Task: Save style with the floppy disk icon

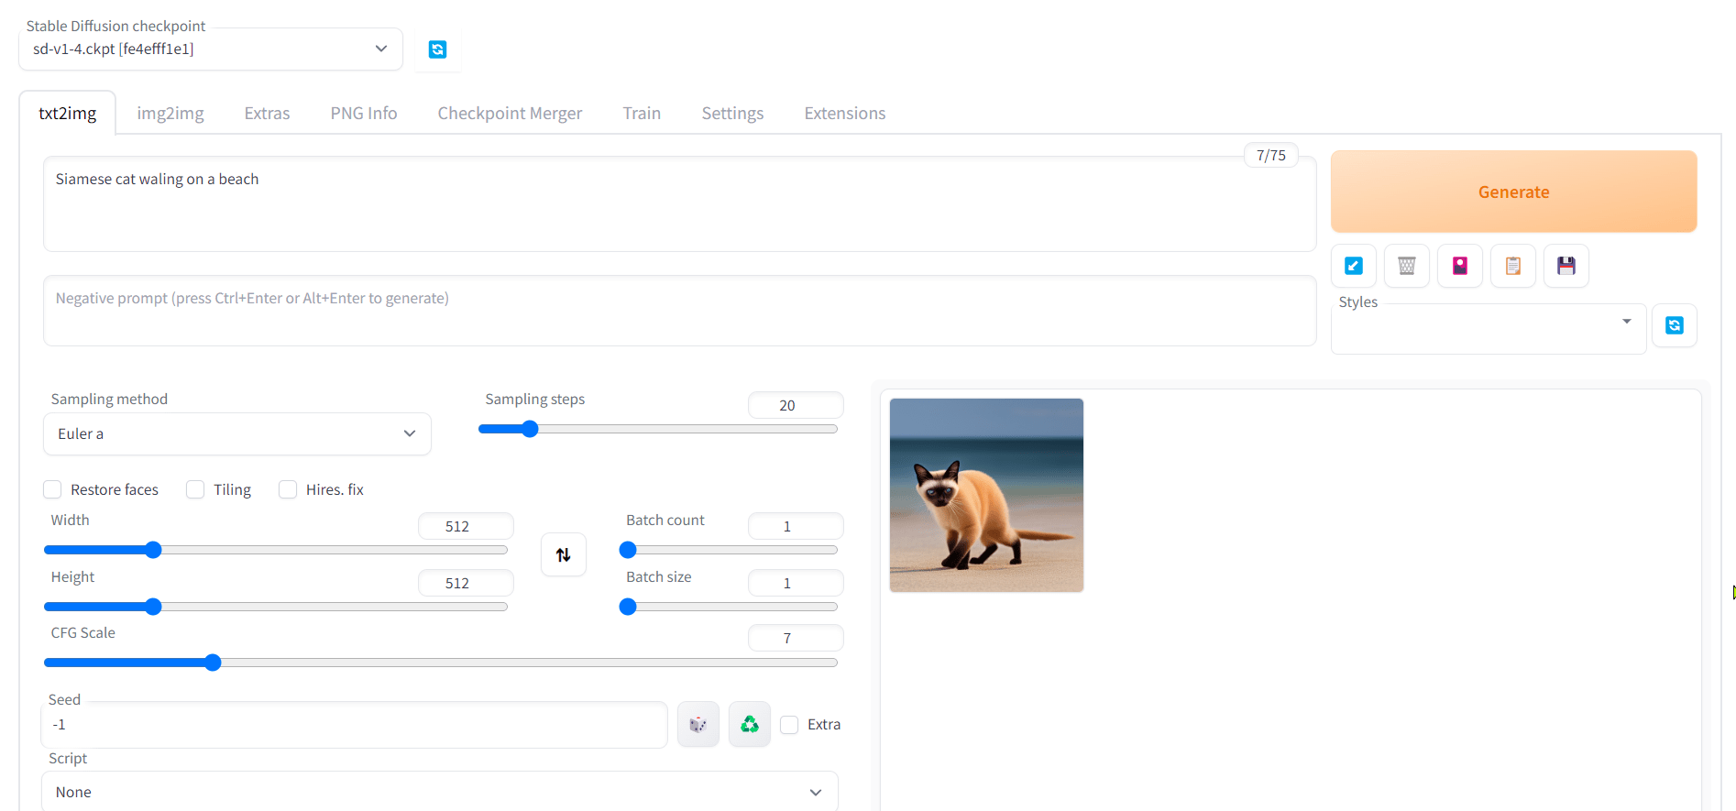Action: coord(1566,266)
